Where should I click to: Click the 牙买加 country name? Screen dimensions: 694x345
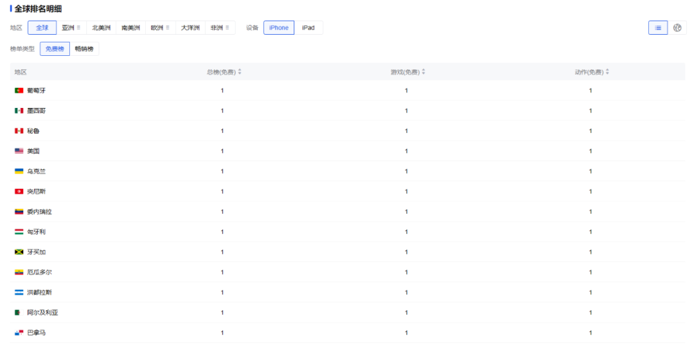[x=36, y=252]
